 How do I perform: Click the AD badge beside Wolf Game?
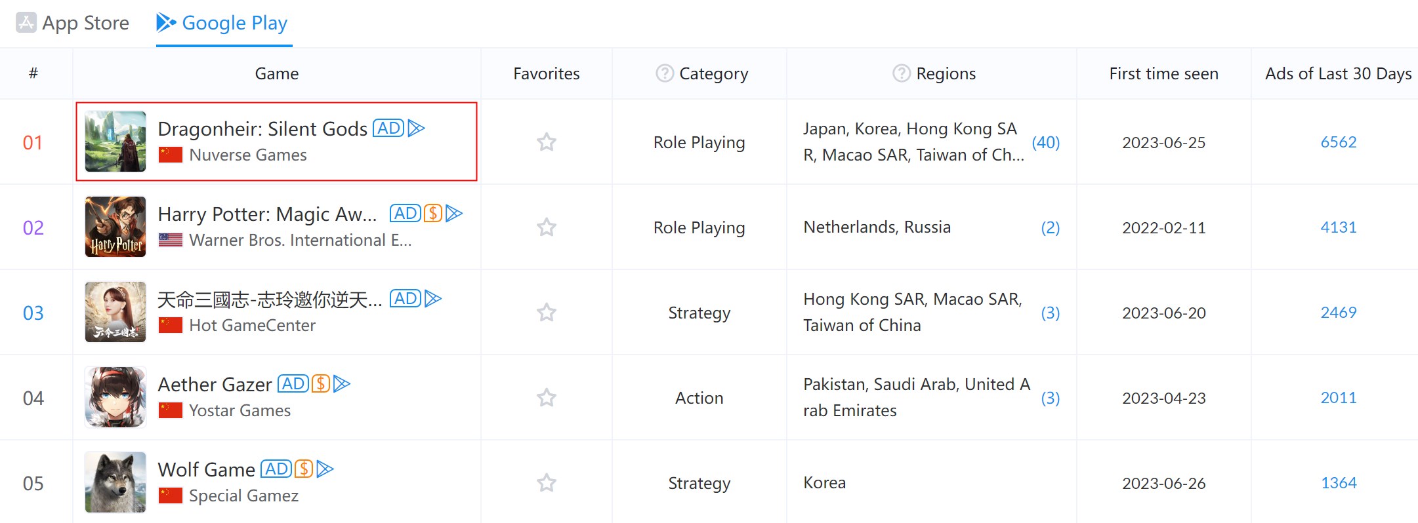(276, 469)
